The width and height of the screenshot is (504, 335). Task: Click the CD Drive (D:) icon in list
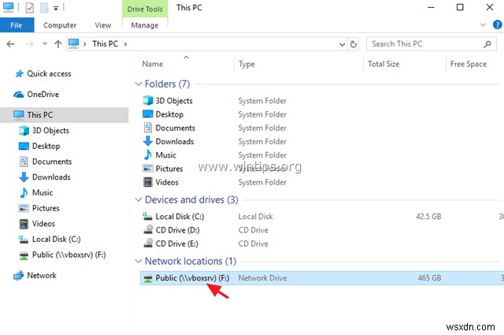coord(148,229)
